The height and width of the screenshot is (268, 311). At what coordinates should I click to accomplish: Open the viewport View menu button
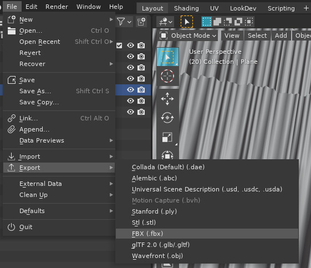[232, 36]
